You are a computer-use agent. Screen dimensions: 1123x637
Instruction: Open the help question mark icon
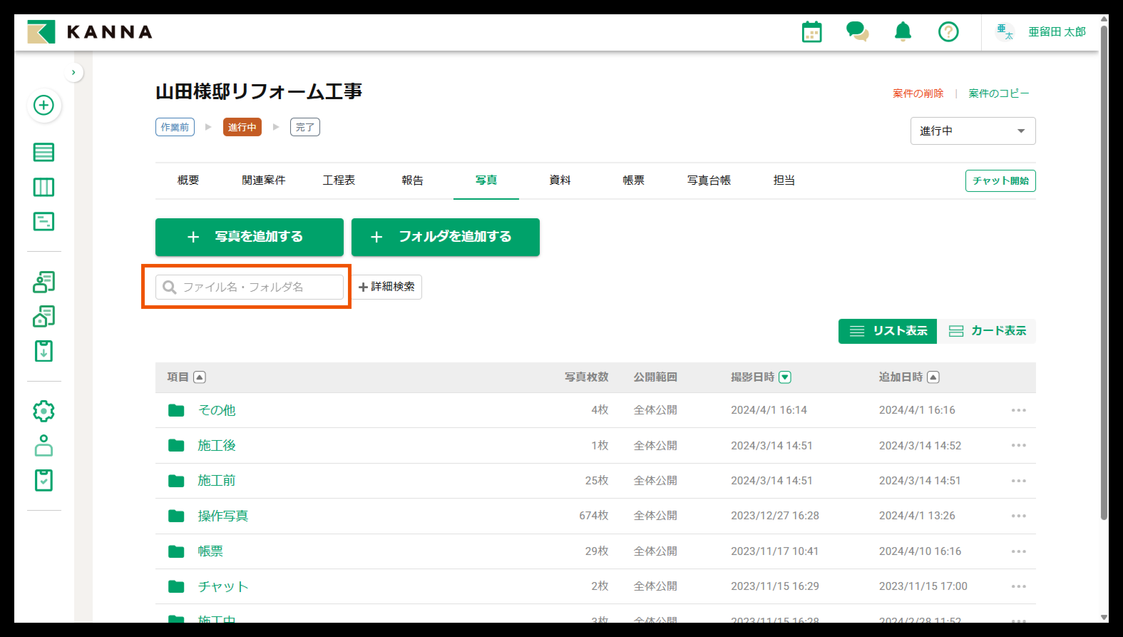pyautogui.click(x=948, y=32)
